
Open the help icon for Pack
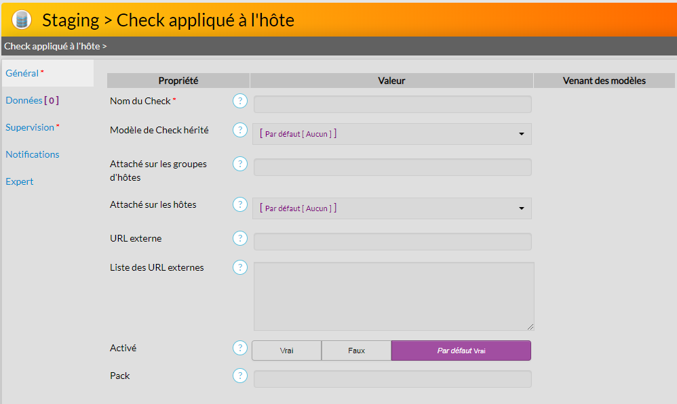pyautogui.click(x=240, y=376)
